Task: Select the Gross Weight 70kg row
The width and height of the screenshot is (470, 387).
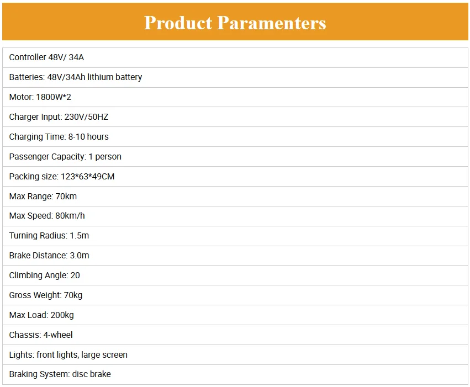Action: click(x=235, y=295)
